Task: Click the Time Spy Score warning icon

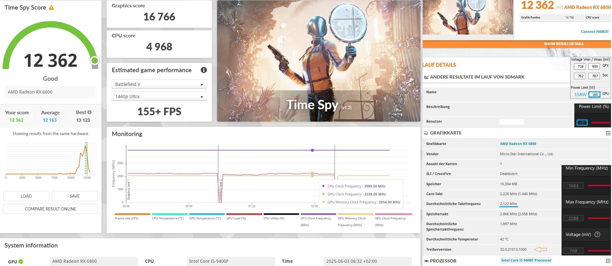Action: [x=51, y=8]
